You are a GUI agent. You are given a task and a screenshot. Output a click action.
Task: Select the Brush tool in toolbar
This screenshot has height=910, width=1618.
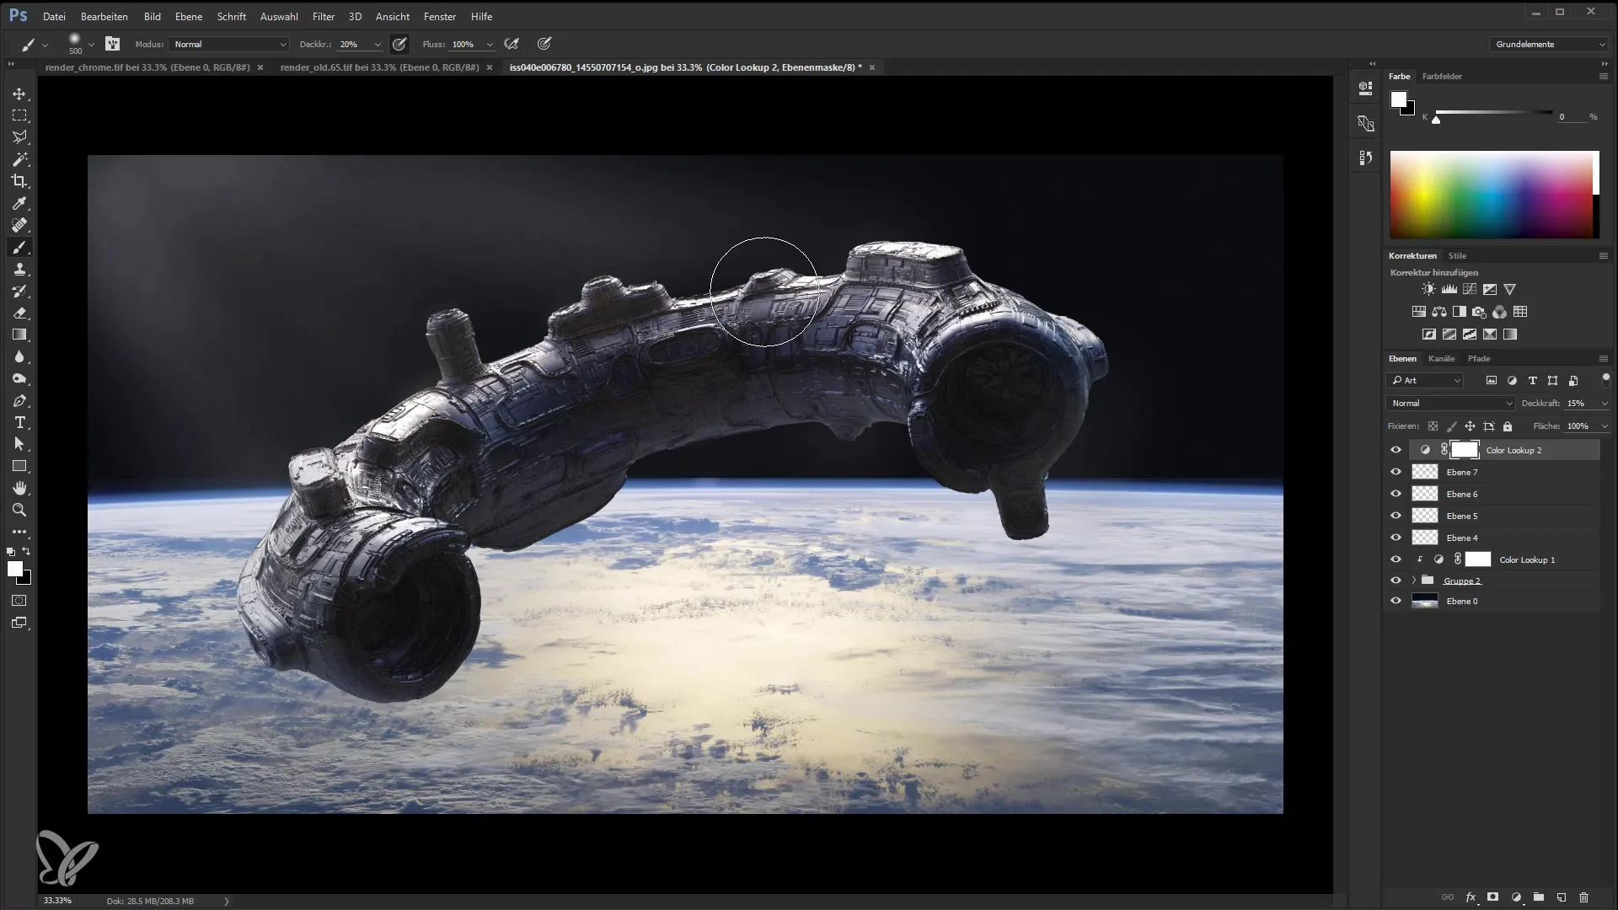[19, 247]
